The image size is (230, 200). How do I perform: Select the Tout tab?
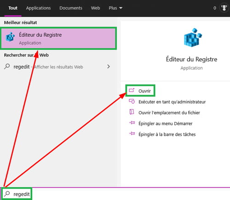(x=13, y=8)
